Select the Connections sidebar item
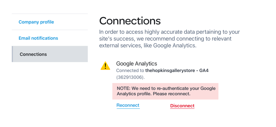 (50, 54)
